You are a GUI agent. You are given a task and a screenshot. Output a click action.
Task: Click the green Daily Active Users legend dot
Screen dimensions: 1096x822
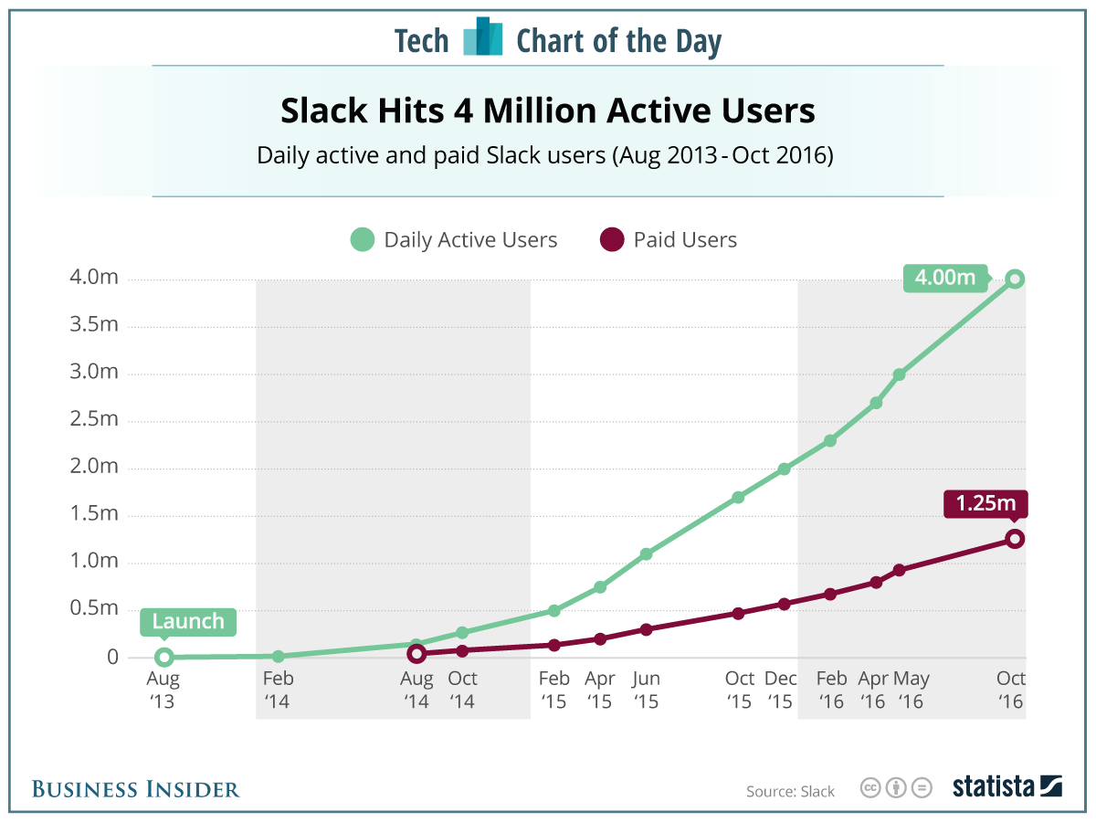(363, 241)
